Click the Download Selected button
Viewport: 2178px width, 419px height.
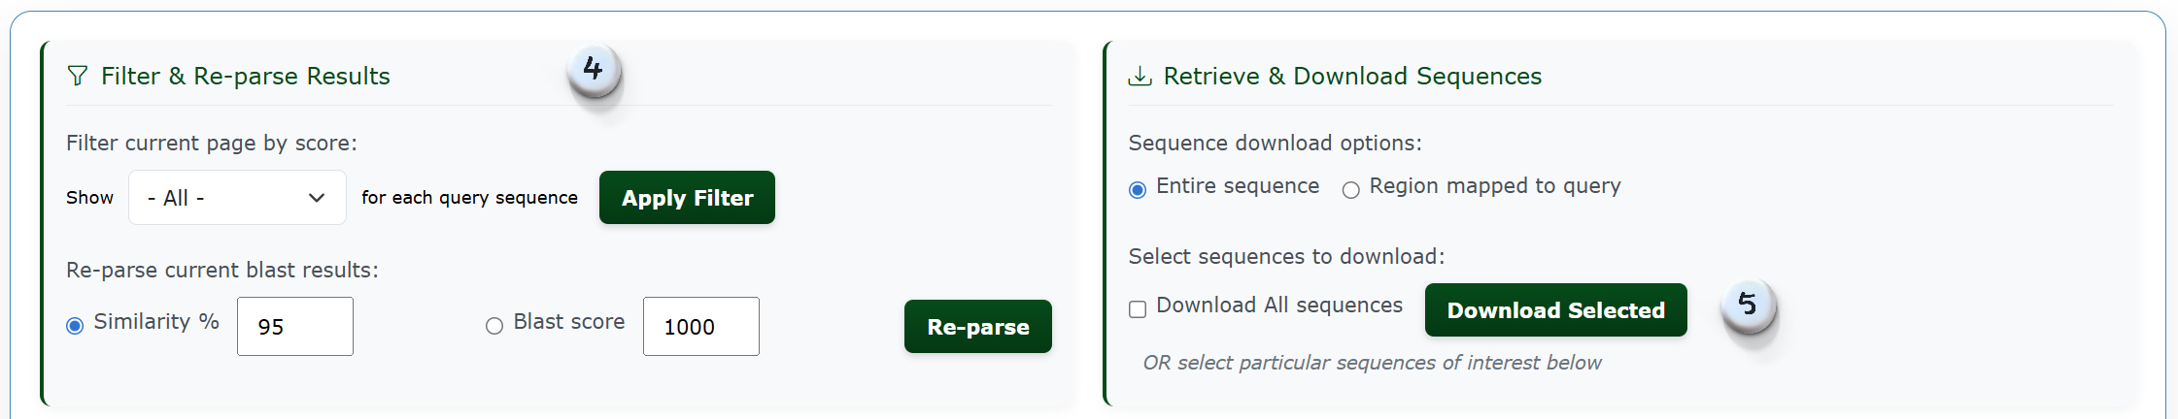click(x=1556, y=310)
